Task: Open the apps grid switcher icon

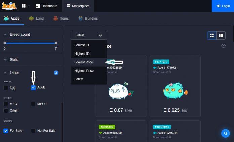Action: (24, 6)
